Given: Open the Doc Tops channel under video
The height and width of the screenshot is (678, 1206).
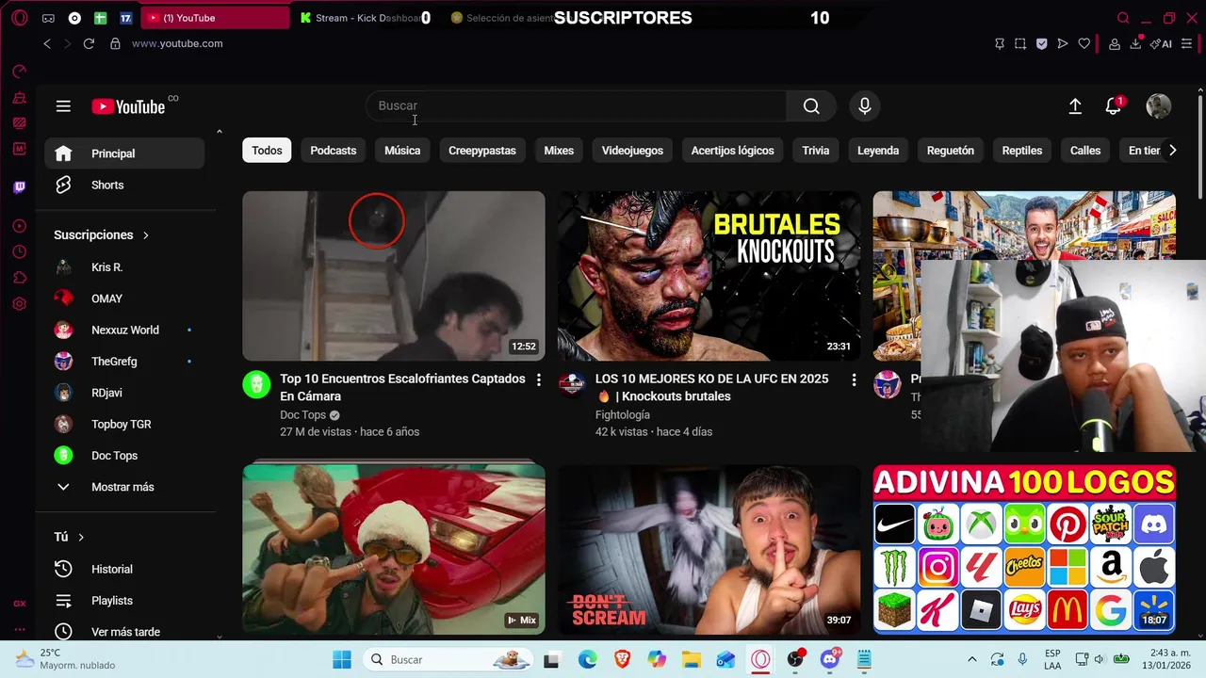Looking at the screenshot, I should tap(302, 415).
